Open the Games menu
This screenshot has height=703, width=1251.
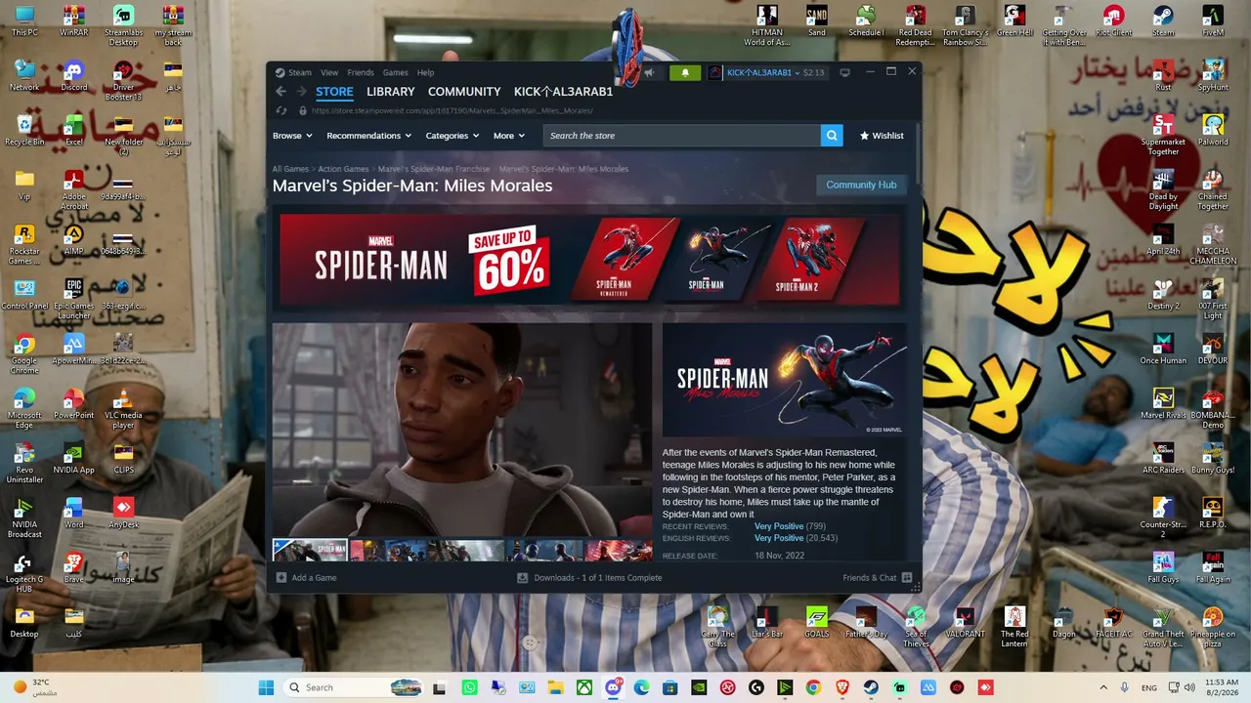click(396, 72)
